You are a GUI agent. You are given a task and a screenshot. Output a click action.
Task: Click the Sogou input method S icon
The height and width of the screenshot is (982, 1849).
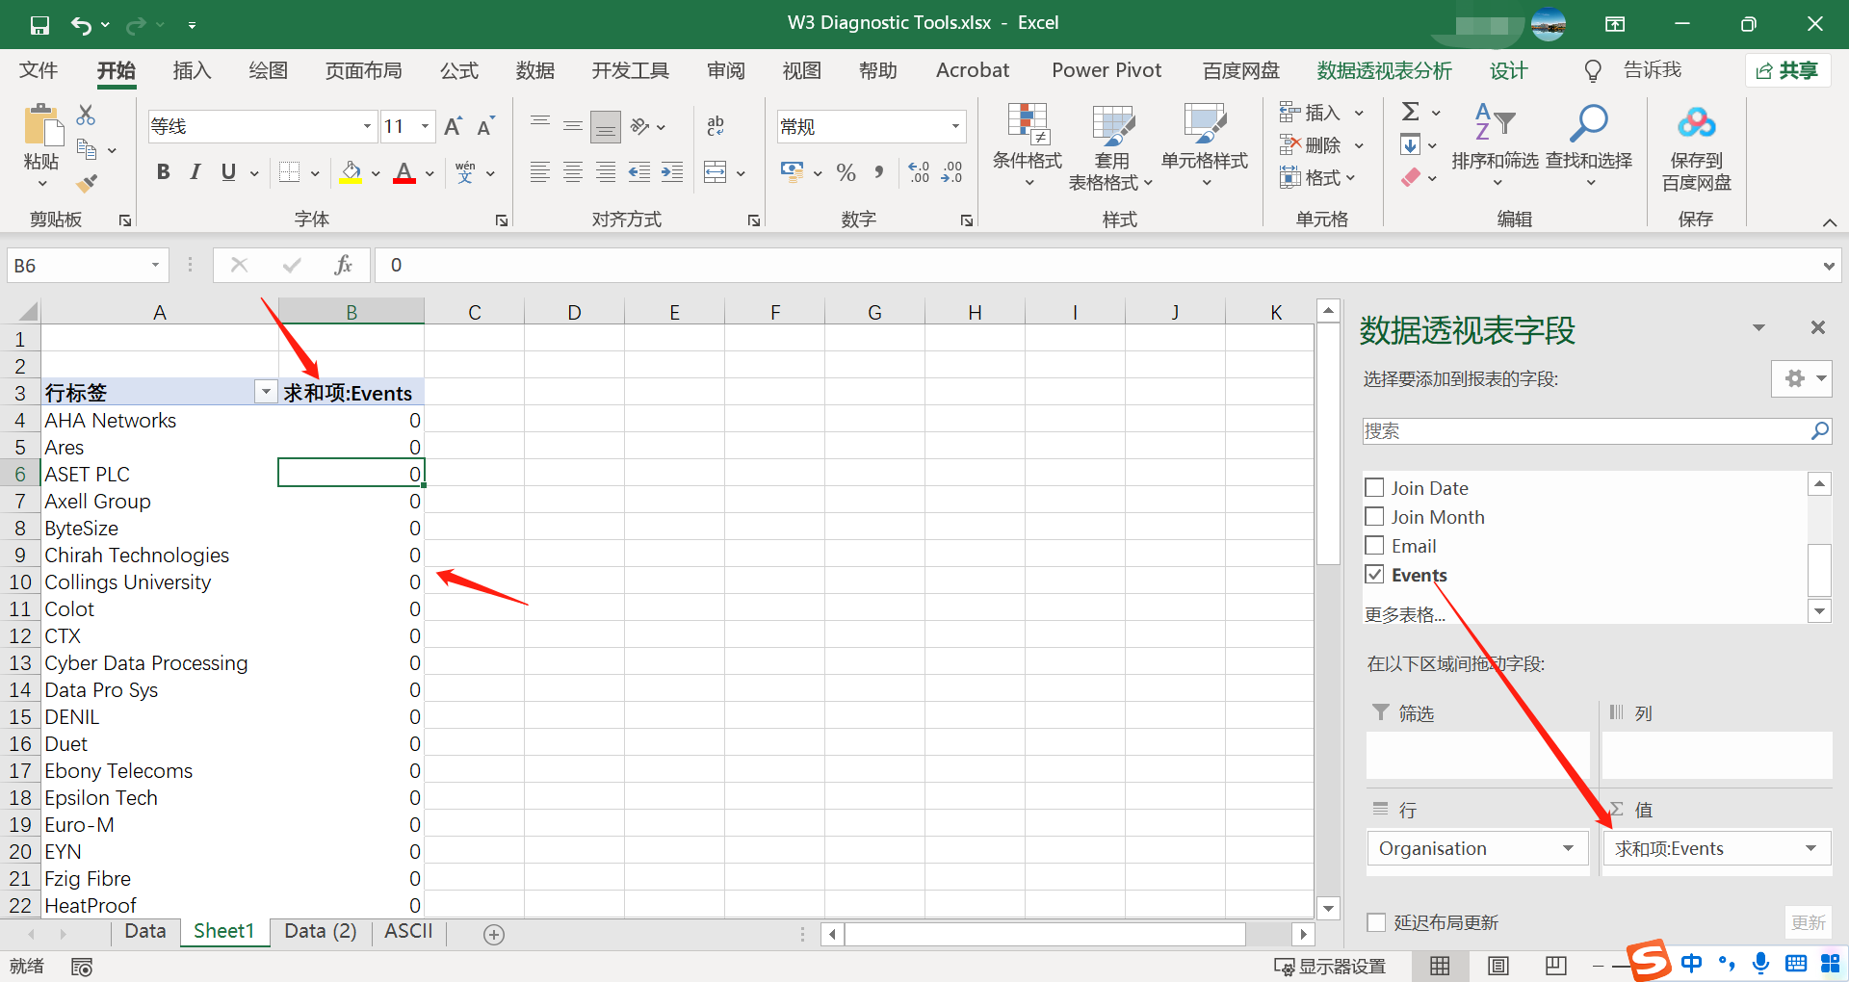point(1649,961)
